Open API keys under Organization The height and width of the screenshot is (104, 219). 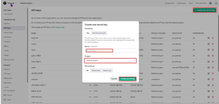click(14, 28)
